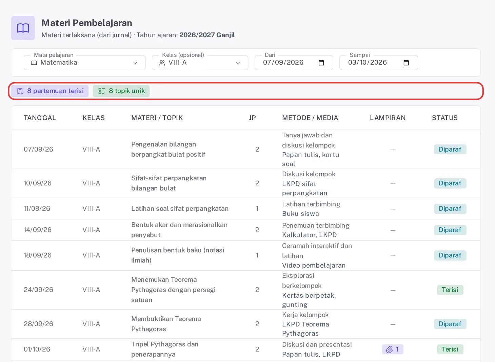495x362 pixels.
Task: Click the MATERI / TOPIK column header
Action: 157,118
